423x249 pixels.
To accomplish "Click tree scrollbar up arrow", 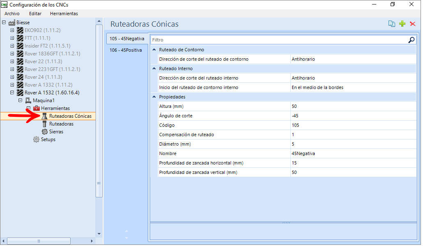I will [x=99, y=21].
